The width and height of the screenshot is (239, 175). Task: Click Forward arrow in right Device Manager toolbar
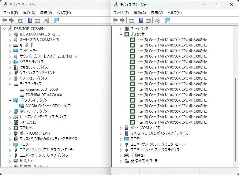122,20
